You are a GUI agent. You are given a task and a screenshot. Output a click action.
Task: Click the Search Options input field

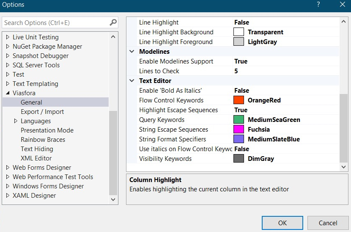(55, 23)
